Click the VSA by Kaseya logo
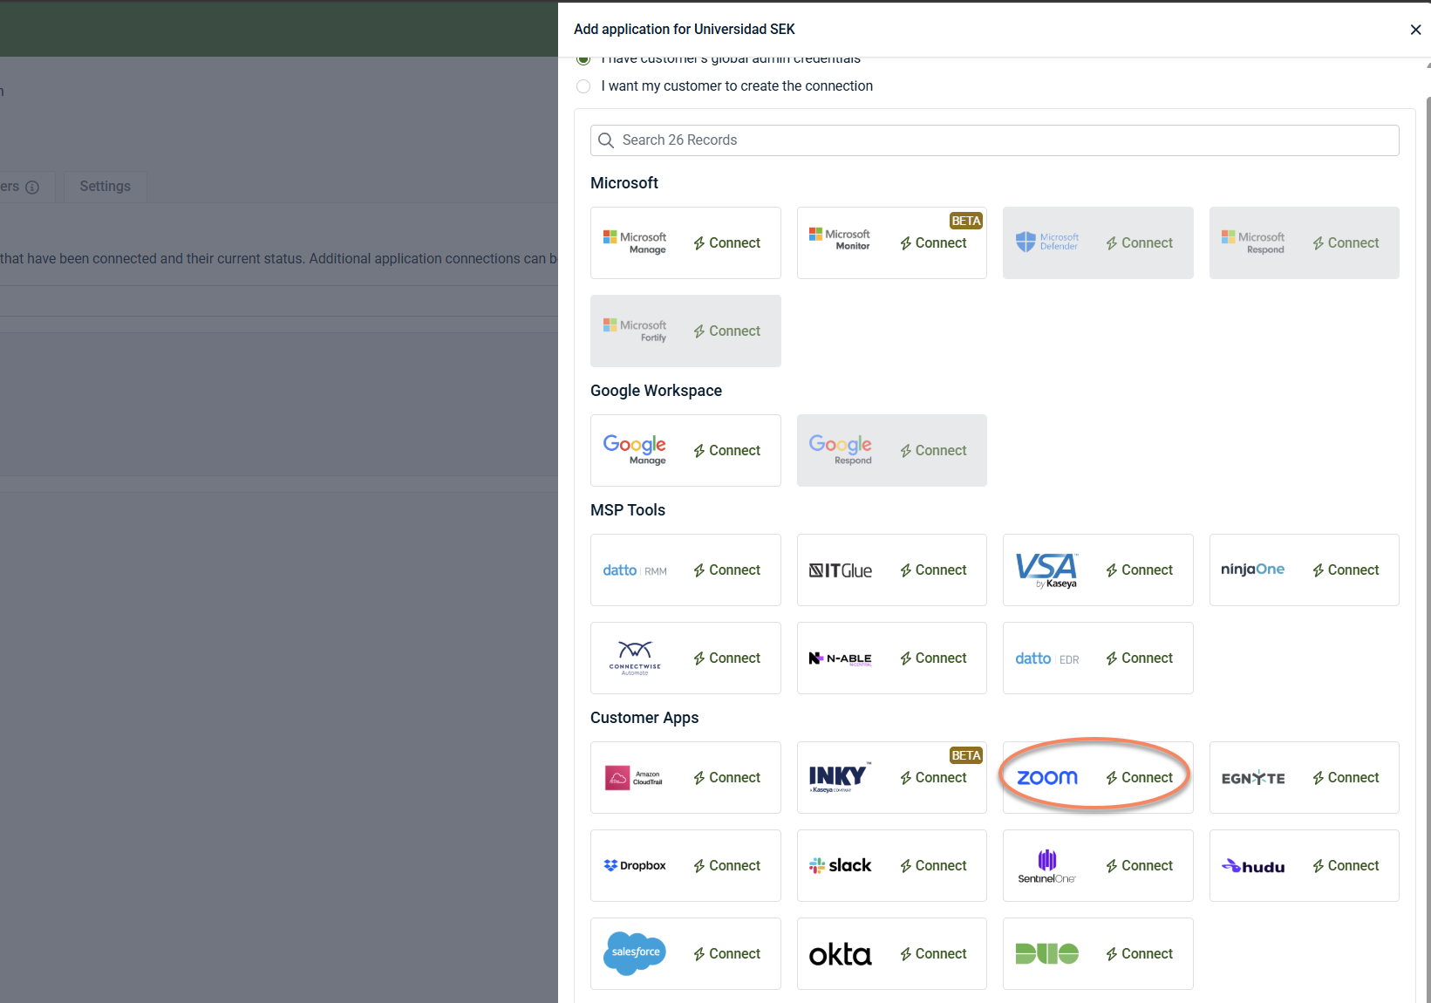1431x1003 pixels. [1047, 570]
